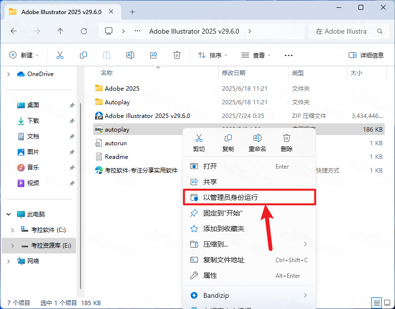Open the 新建 dropdown
The height and width of the screenshot is (309, 395).
[x=24, y=55]
